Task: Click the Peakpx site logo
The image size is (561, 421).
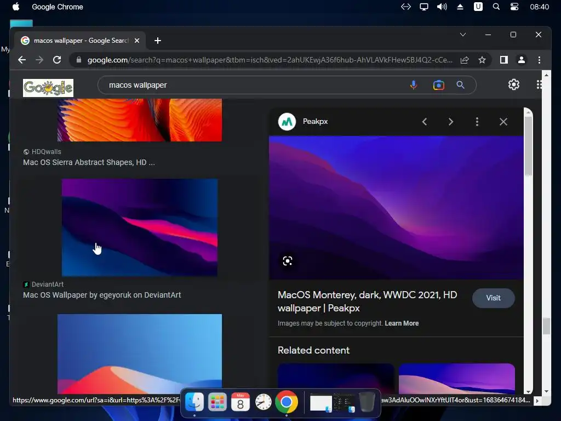Action: 287,122
